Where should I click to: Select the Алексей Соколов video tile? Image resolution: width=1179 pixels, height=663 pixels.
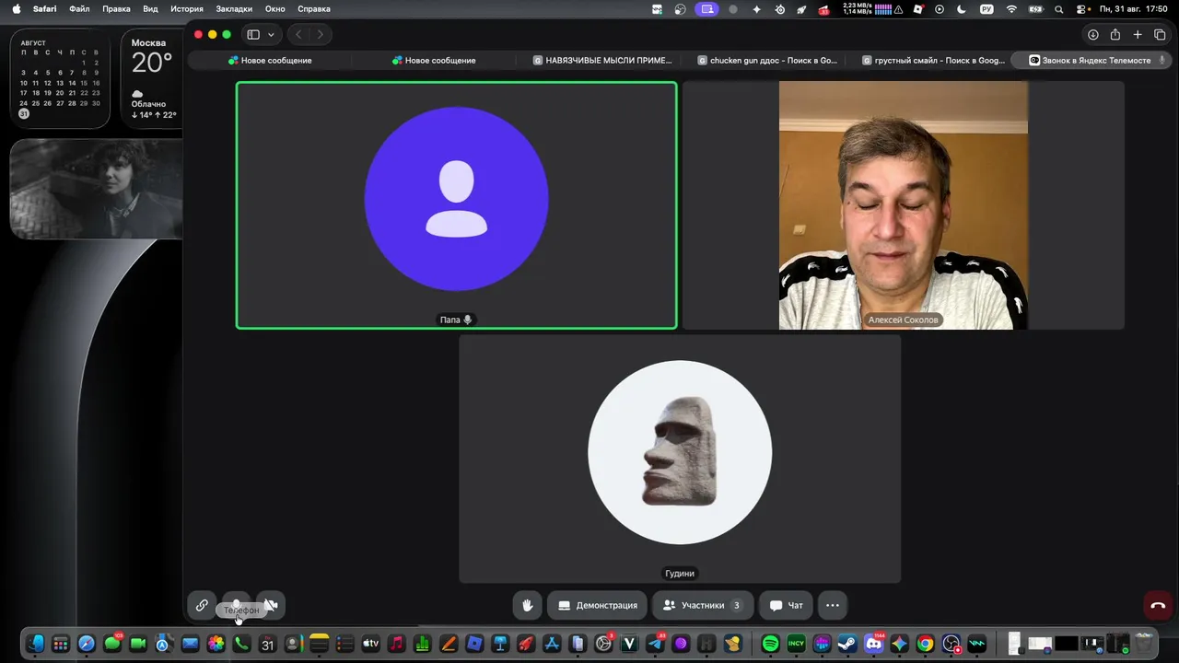[903, 205]
